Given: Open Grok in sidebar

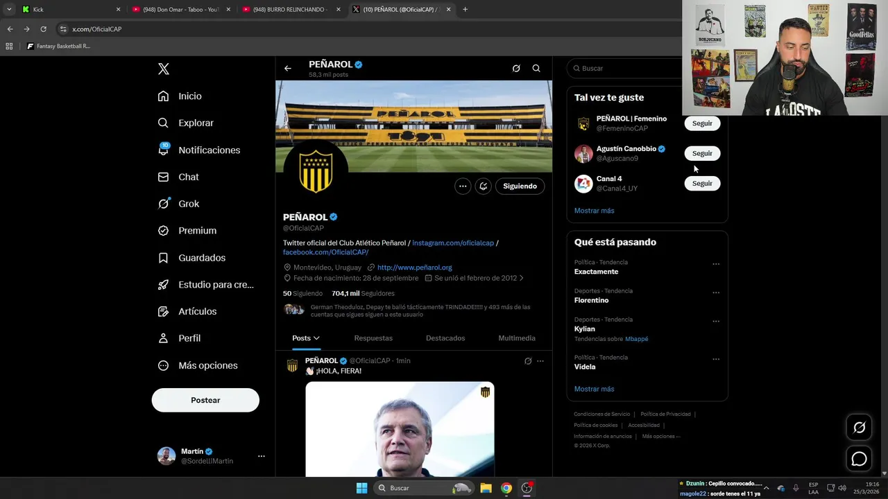Looking at the screenshot, I should tap(178, 204).
